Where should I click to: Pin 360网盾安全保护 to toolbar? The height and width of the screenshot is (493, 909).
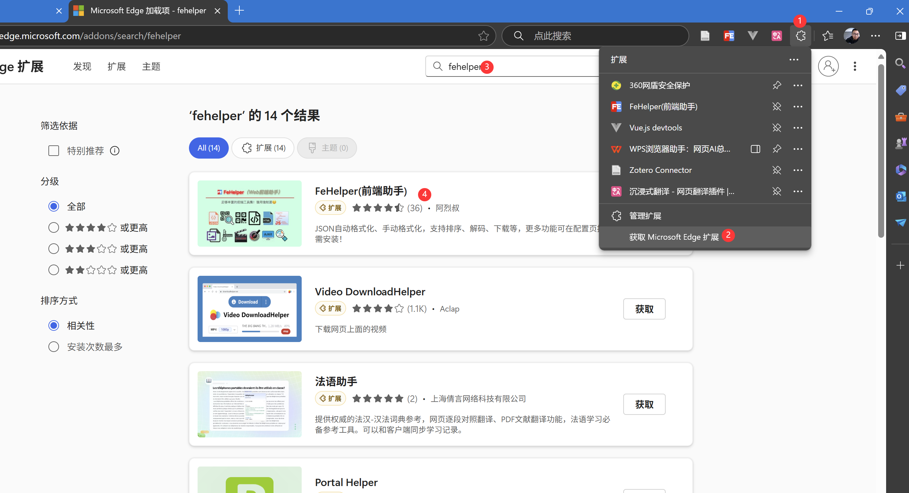point(776,85)
